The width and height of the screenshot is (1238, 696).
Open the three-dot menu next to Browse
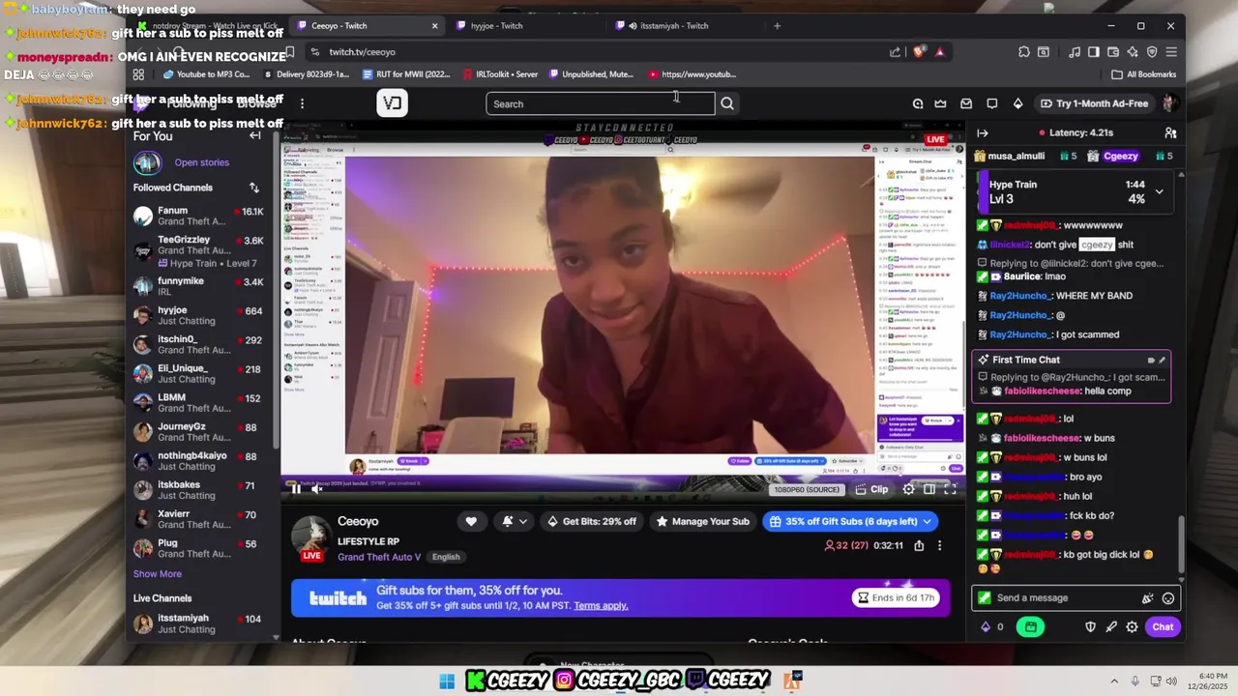coord(302,103)
